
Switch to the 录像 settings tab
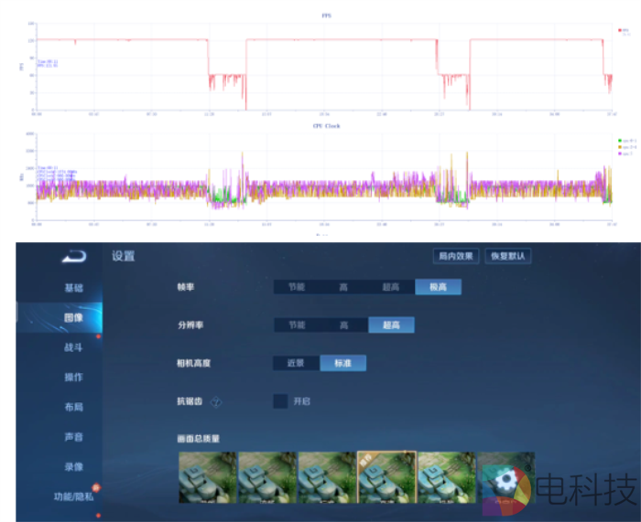click(73, 466)
